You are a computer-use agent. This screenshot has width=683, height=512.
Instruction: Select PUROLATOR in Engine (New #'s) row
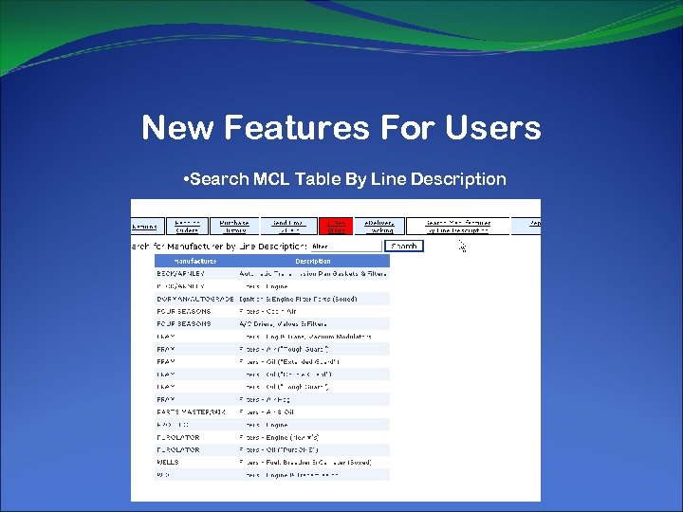178,437
